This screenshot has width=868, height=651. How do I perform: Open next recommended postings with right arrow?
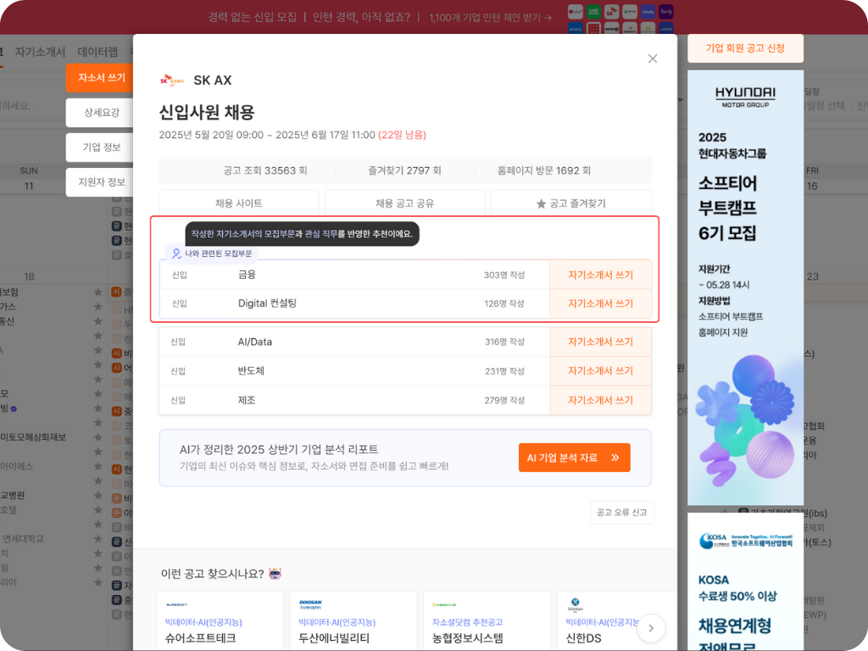tap(651, 628)
